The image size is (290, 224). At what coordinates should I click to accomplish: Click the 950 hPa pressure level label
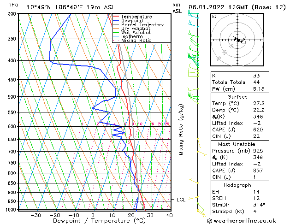coord(13,201)
